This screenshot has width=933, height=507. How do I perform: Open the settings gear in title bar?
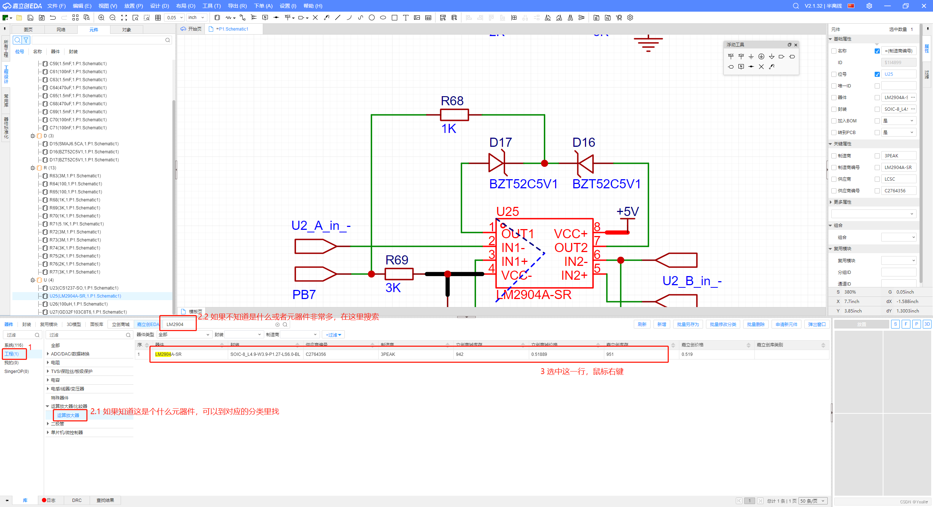[869, 6]
